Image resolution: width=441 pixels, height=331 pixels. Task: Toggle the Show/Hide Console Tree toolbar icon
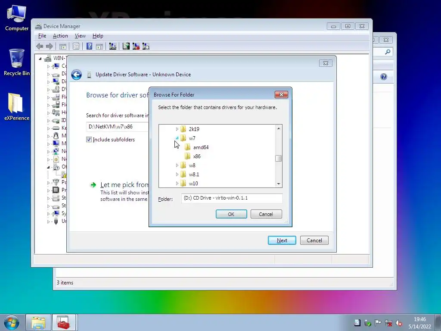point(63,47)
